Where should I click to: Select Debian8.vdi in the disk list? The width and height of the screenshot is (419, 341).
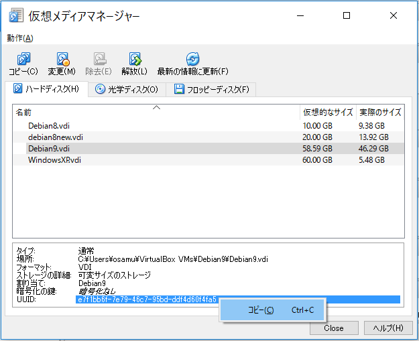[48, 125]
